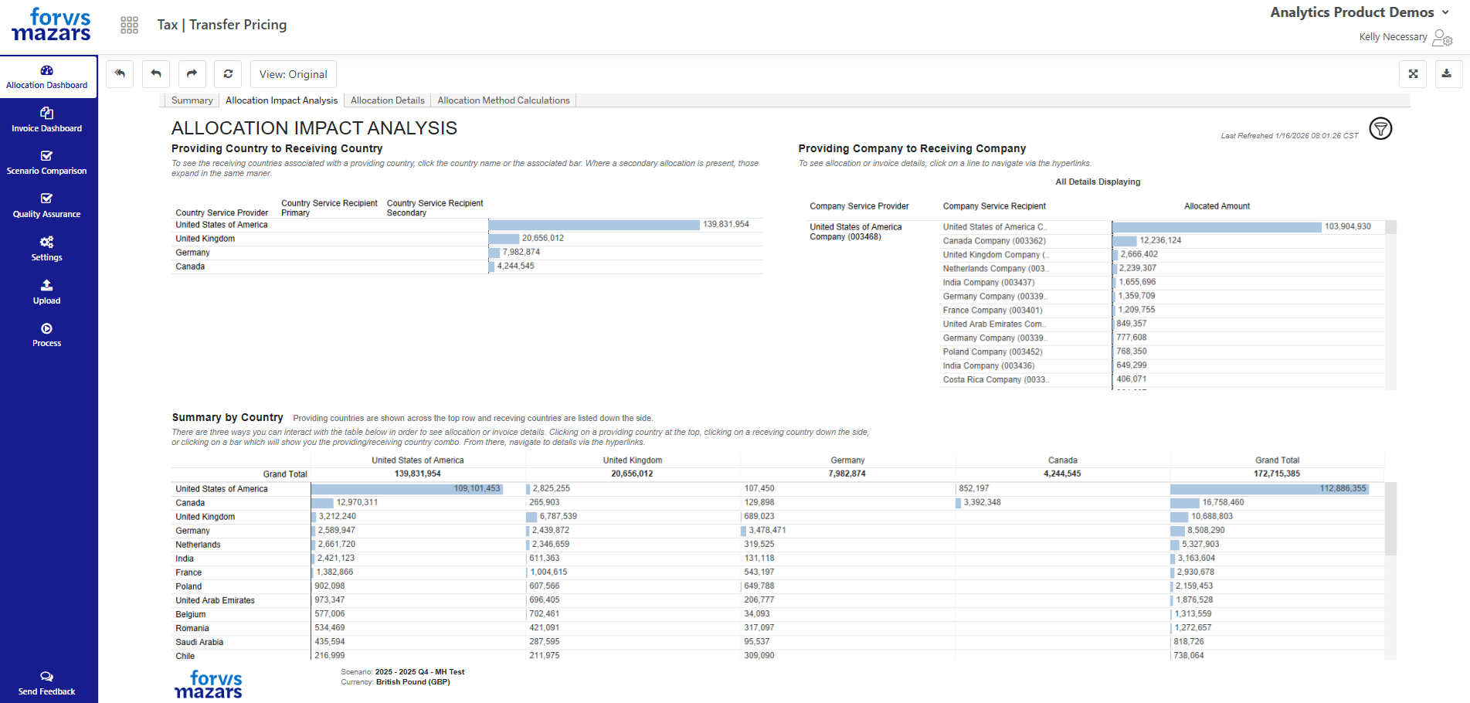
Task: Click the 109,101,453 summary bar
Action: coord(407,489)
